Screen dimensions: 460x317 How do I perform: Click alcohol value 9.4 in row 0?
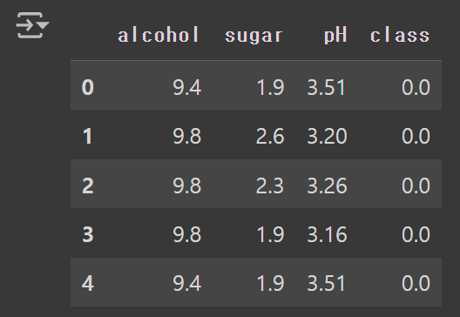[x=186, y=87]
